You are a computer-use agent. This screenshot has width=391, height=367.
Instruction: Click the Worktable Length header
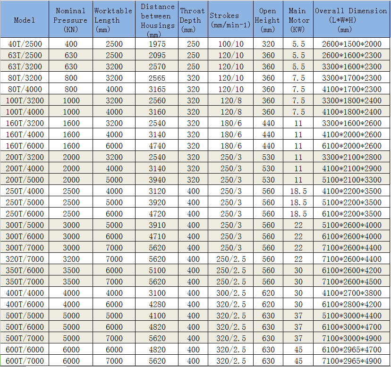(113, 20)
